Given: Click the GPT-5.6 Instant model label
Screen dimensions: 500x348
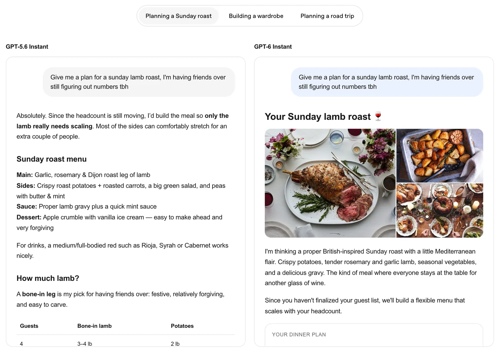Looking at the screenshot, I should tap(27, 47).
